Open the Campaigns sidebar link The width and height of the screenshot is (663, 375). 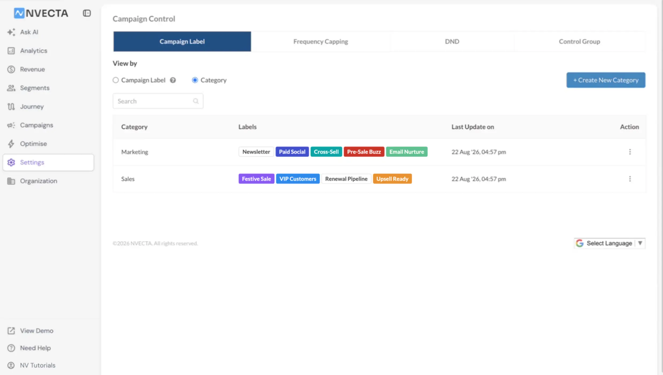(x=48, y=125)
